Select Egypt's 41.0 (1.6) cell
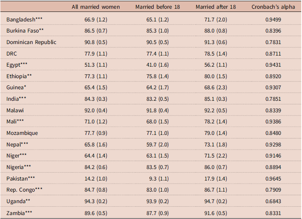Image resolution: width=302 pixels, height=219 pixels. [x=158, y=65]
